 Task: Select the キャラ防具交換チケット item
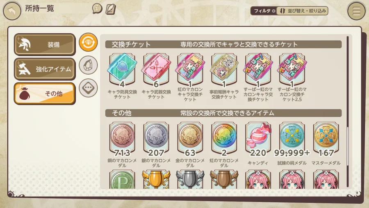coord(122,75)
